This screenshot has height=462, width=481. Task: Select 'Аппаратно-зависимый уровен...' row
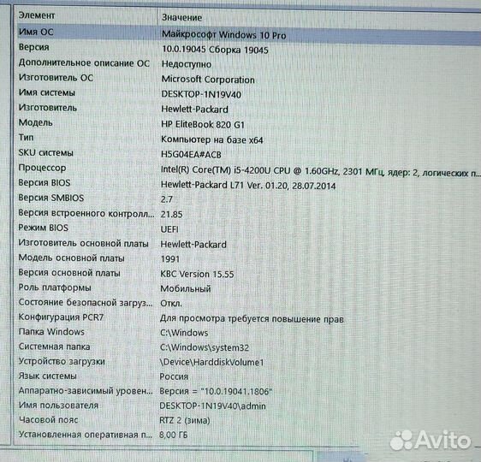click(x=86, y=391)
